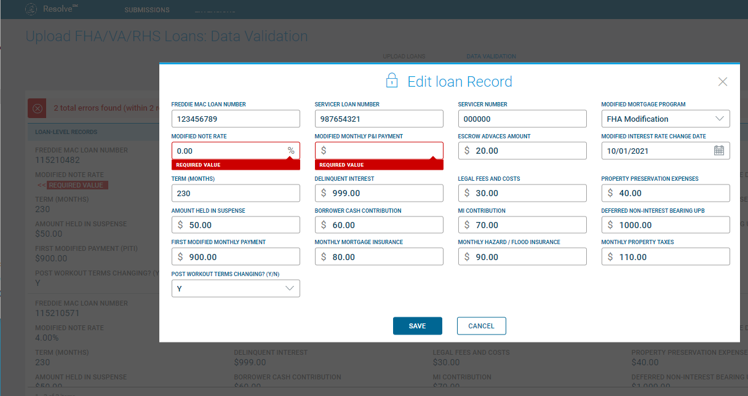Click background Modified Note Rate 4.00%
The height and width of the screenshot is (396, 748).
47,338
